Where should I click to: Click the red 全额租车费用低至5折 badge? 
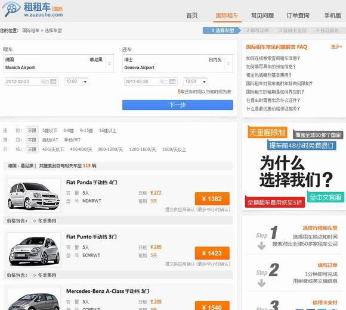point(275,202)
